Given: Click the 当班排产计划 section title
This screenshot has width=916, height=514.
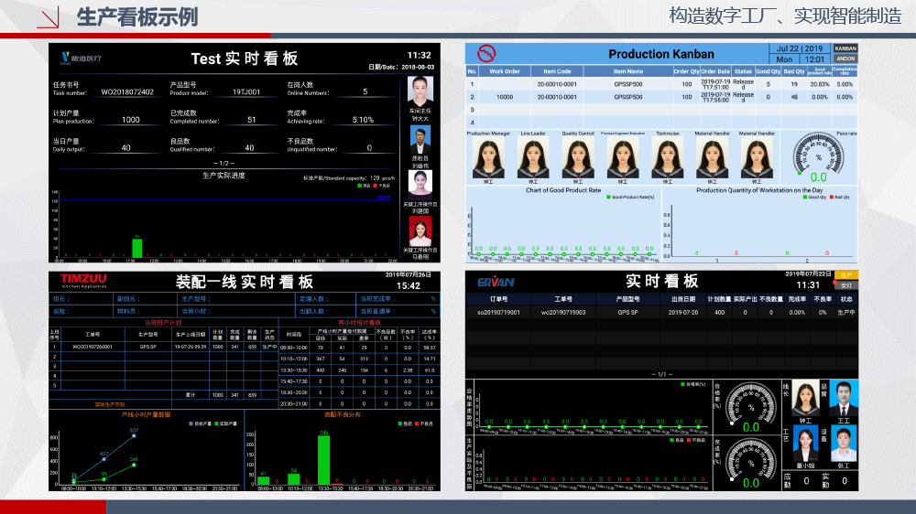Looking at the screenshot, I should tap(163, 323).
